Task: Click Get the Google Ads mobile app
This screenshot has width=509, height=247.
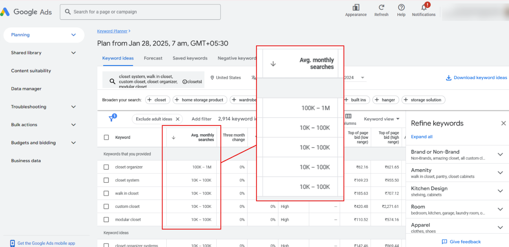Action: point(46,243)
